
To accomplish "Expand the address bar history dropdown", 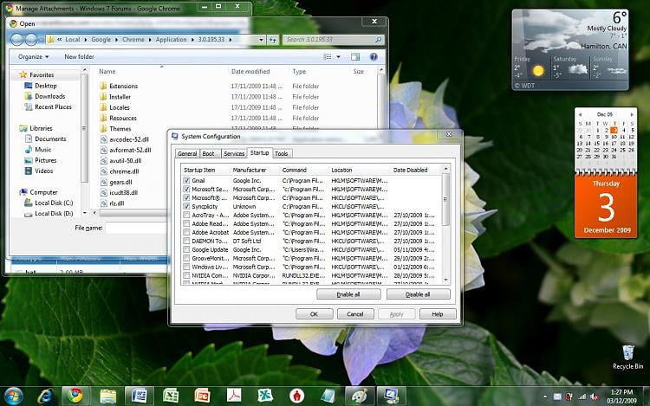I will (261, 40).
